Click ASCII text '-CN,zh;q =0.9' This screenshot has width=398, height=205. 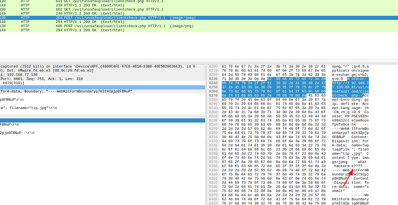[x=346, y=112]
